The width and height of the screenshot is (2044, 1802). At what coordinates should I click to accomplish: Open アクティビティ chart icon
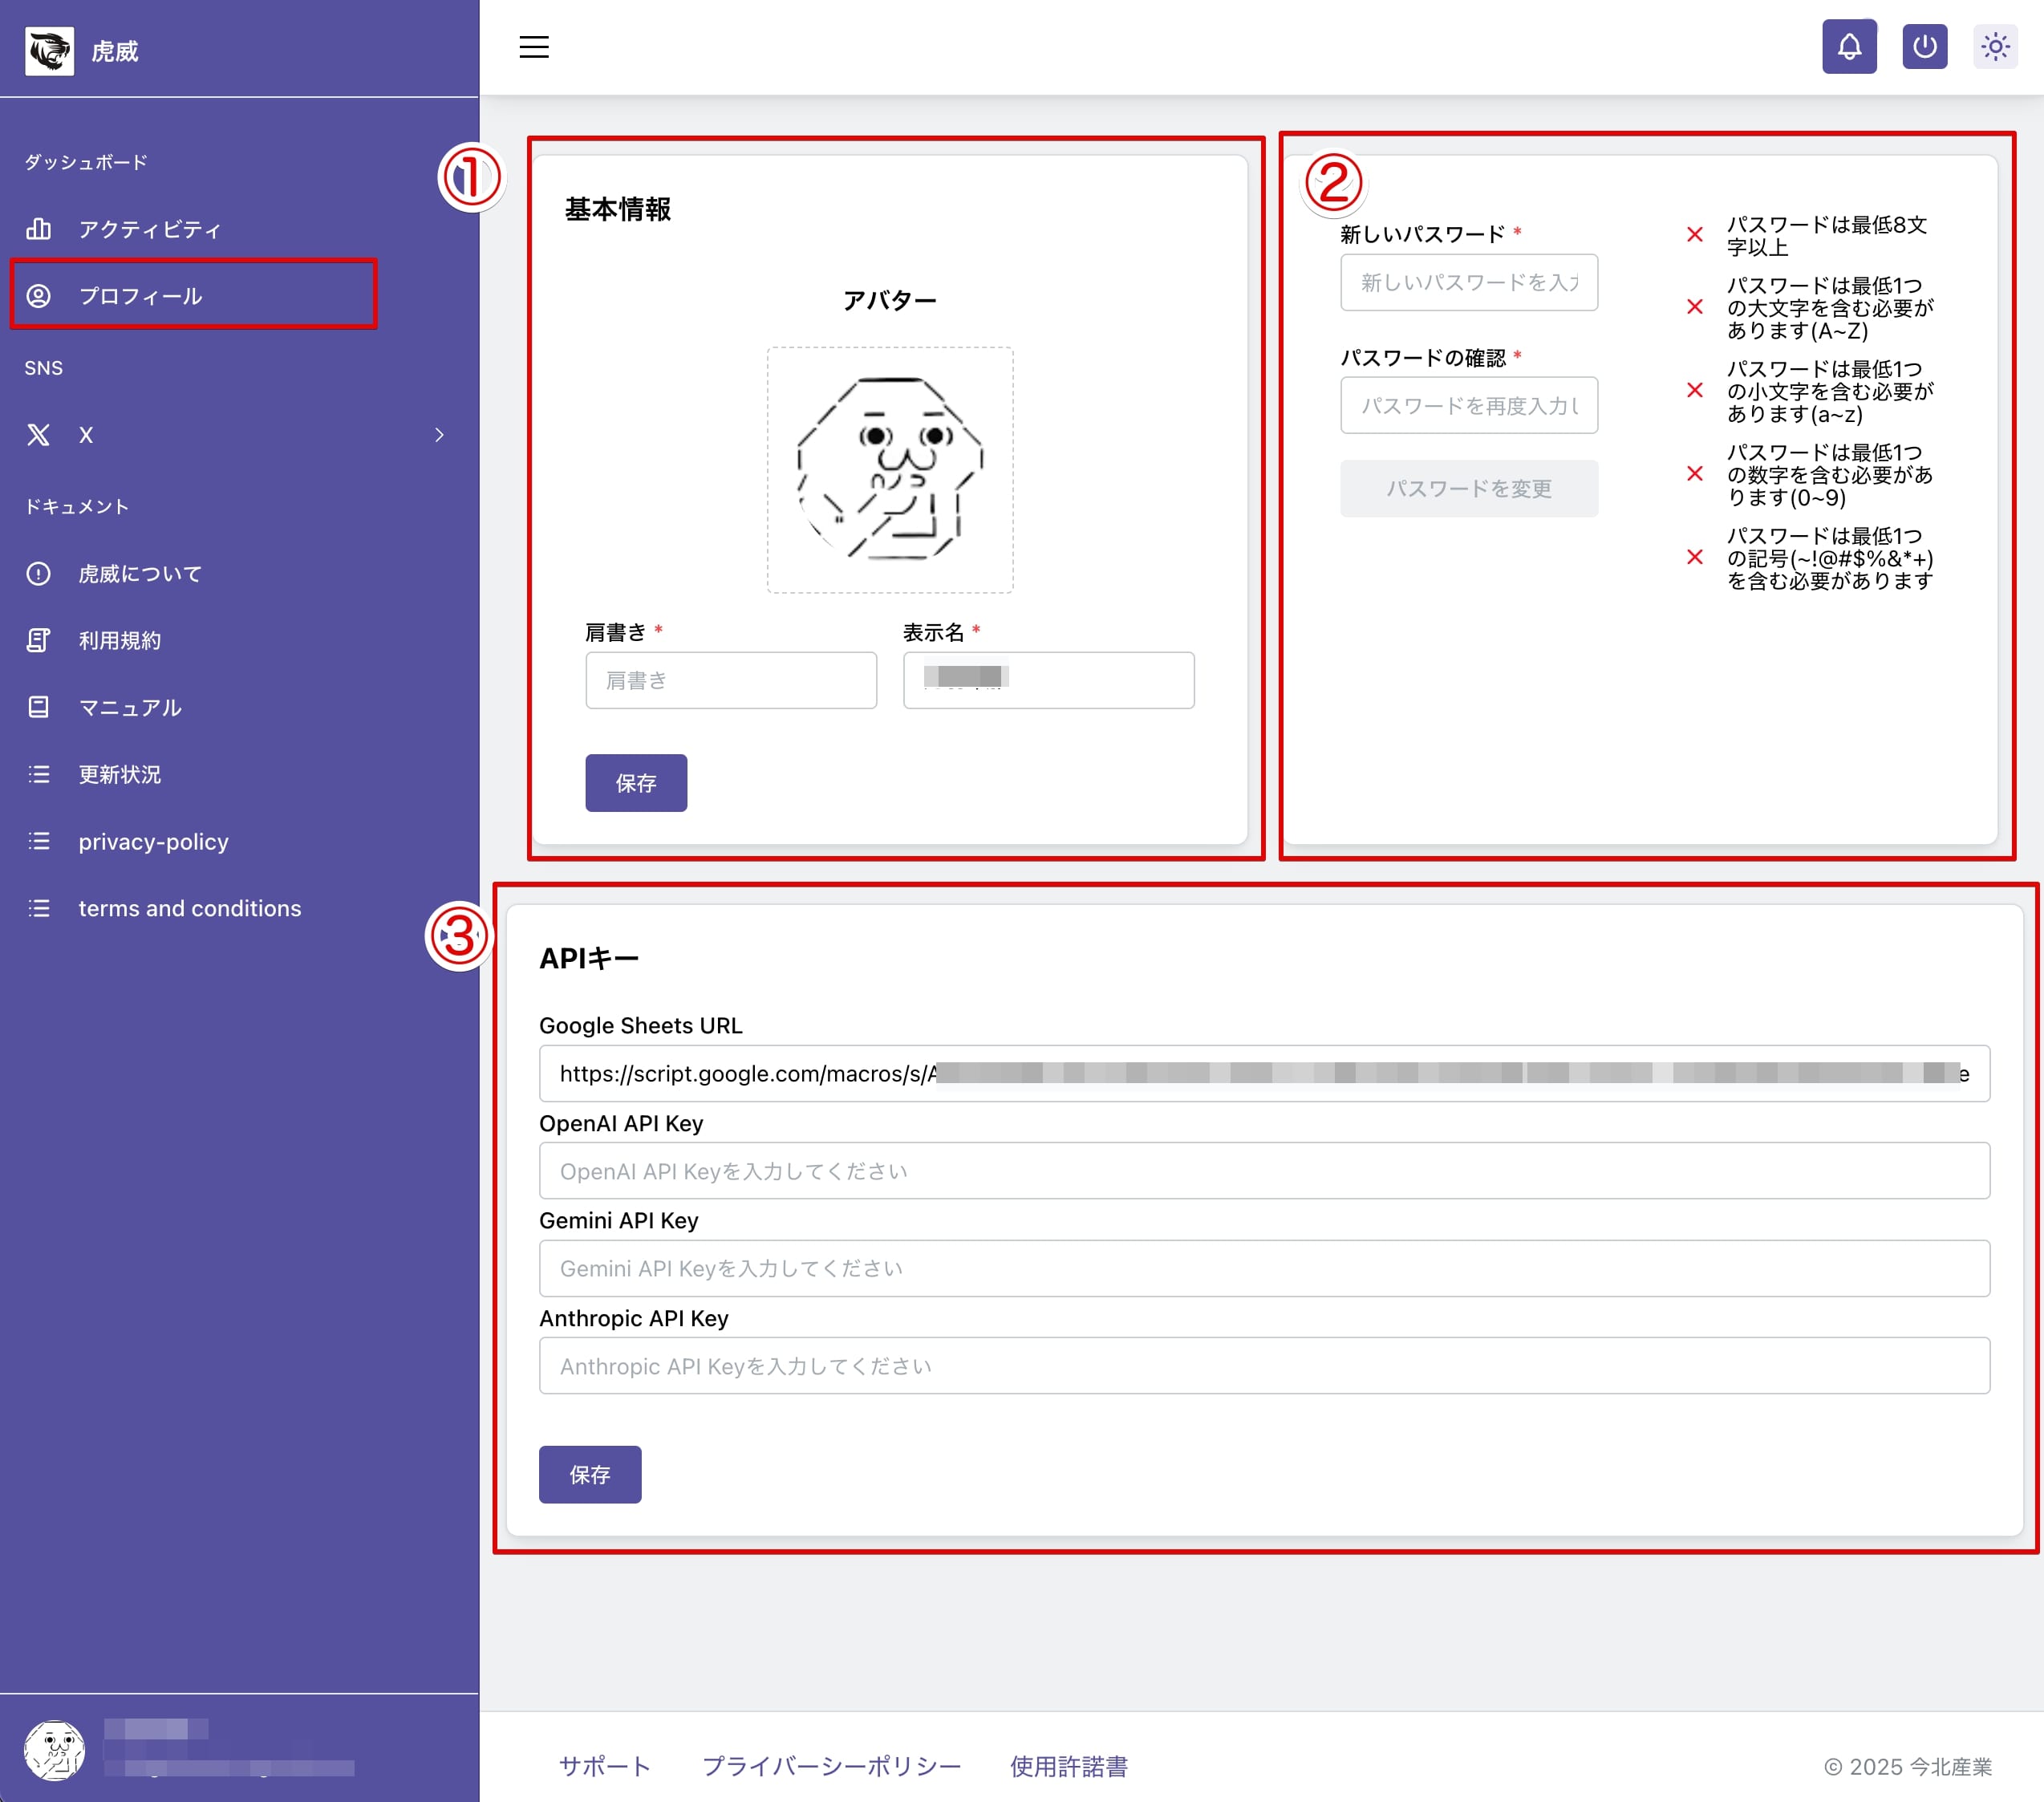click(39, 229)
